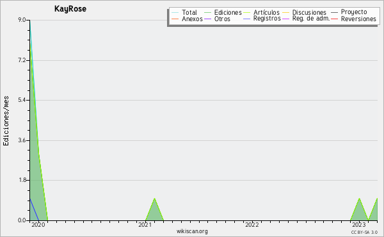This screenshot has height=237, width=384.
Task: Click the 7.2 y-axis value
Action: (x=22, y=60)
